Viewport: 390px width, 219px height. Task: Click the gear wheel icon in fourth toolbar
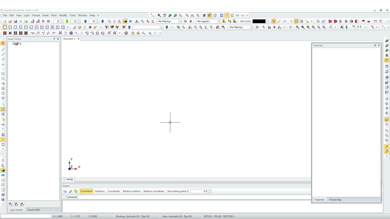pos(126,33)
